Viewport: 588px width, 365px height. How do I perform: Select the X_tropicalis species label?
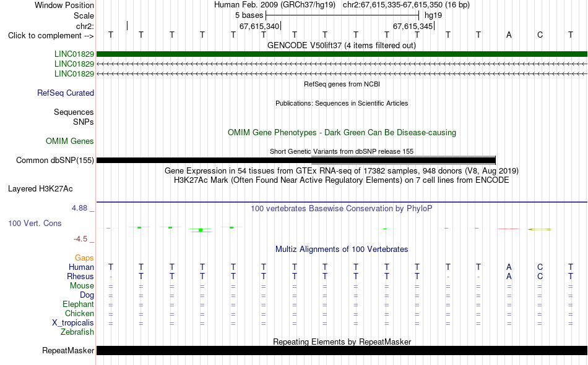(x=73, y=323)
